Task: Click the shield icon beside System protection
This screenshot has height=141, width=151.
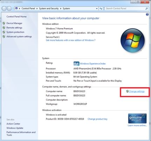Action: tap(4, 32)
